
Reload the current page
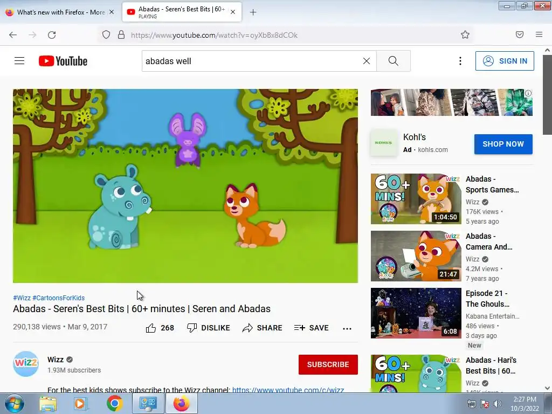pyautogui.click(x=52, y=35)
